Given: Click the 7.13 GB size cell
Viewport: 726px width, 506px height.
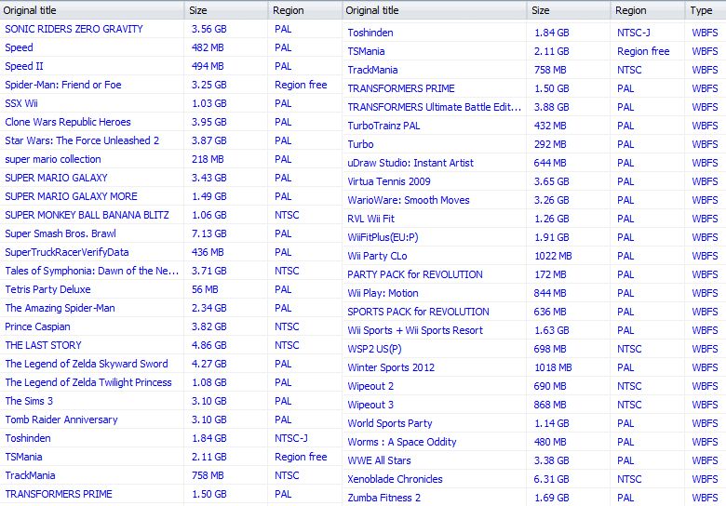Looking at the screenshot, I should (x=208, y=233).
